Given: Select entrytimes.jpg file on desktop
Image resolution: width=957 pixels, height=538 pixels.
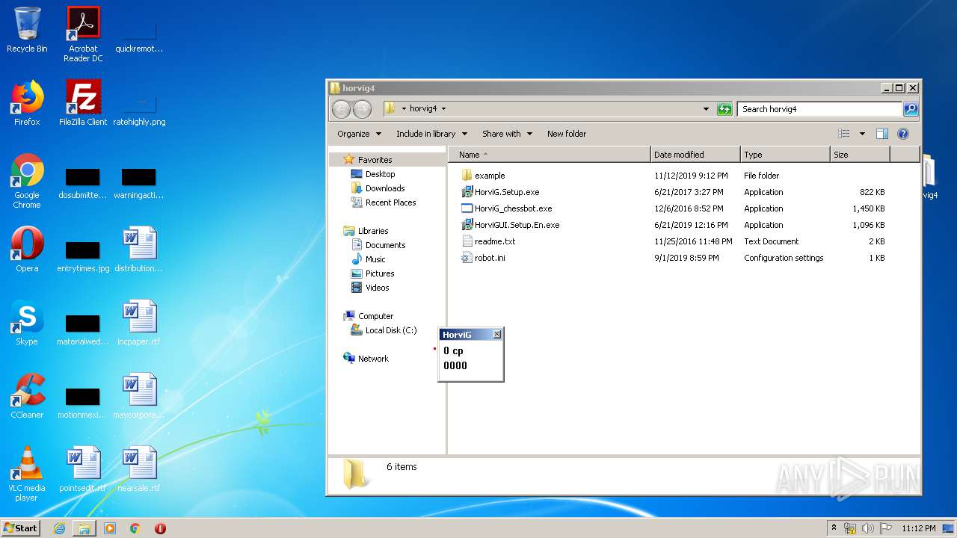Looking at the screenshot, I should click(x=83, y=258).
